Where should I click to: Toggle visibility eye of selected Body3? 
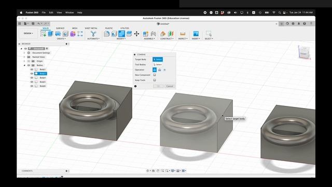tap(32, 74)
